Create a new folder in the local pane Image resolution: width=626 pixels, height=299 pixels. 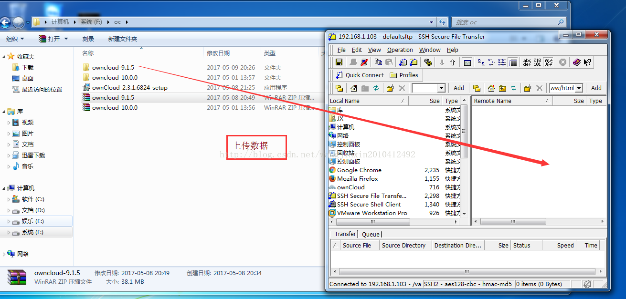point(391,88)
